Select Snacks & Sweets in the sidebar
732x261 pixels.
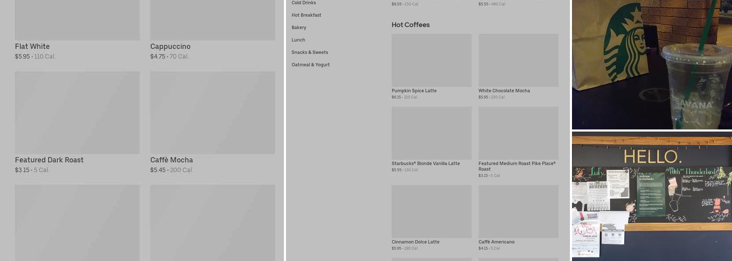pos(310,52)
